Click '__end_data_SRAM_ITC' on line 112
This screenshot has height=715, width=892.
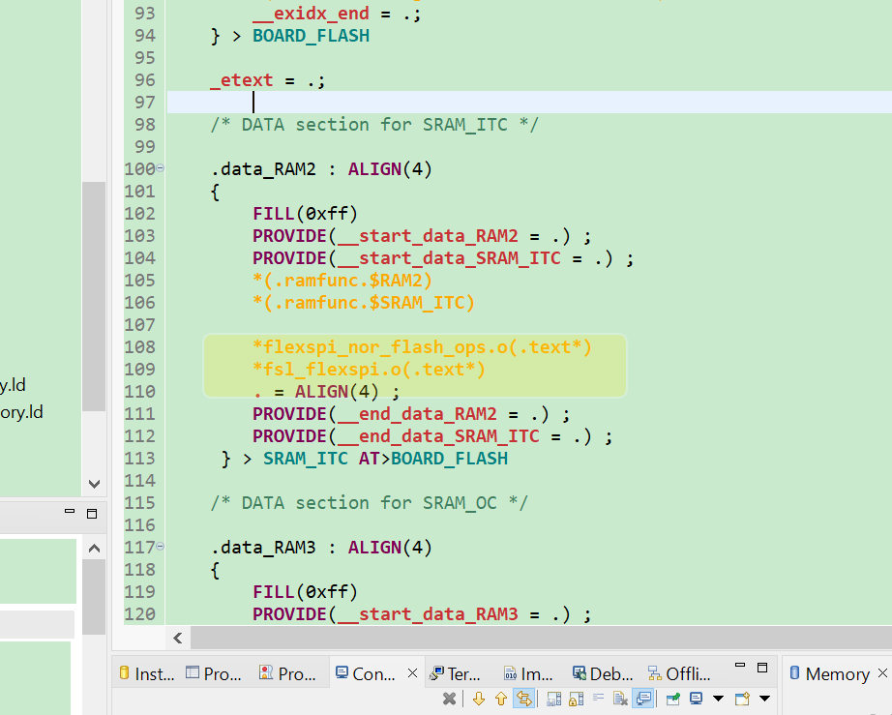point(438,435)
